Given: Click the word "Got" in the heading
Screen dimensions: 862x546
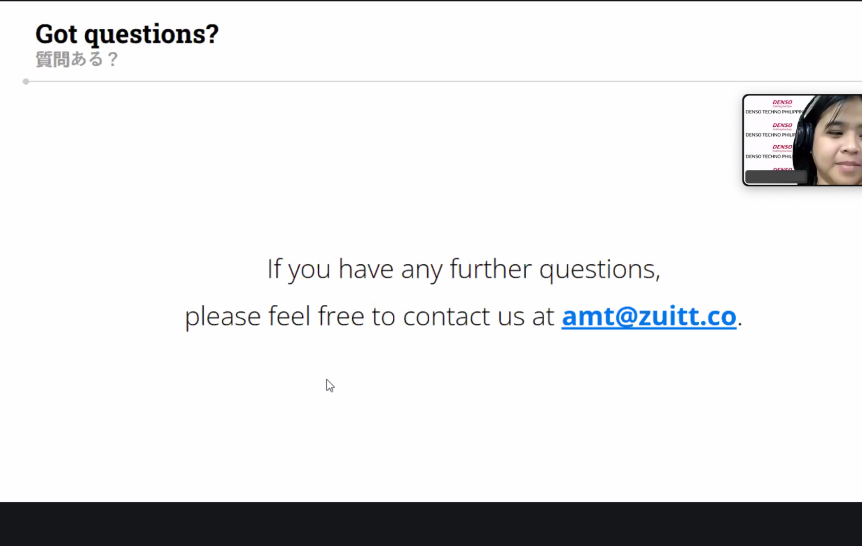Looking at the screenshot, I should [56, 34].
